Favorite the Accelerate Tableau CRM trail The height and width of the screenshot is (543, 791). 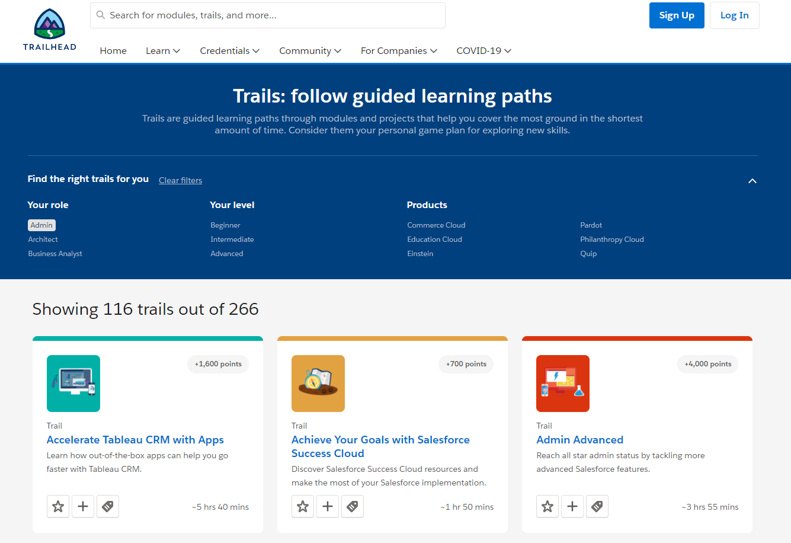[x=58, y=506]
